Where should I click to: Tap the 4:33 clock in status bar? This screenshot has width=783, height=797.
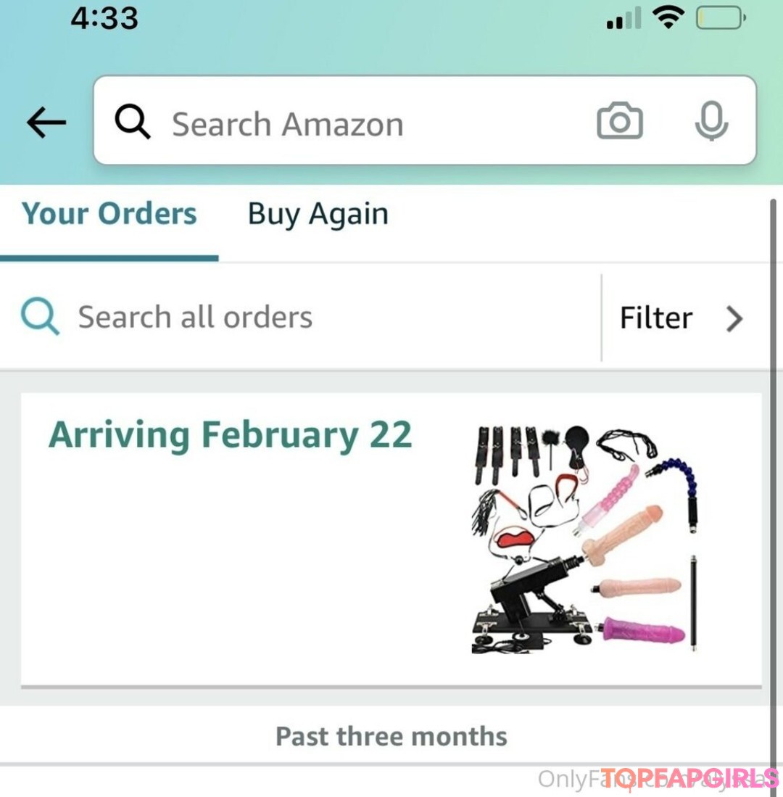tap(104, 18)
